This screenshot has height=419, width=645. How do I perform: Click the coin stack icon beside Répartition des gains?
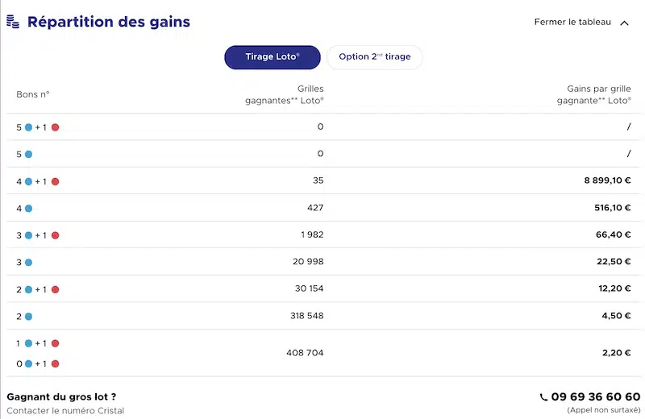13,22
